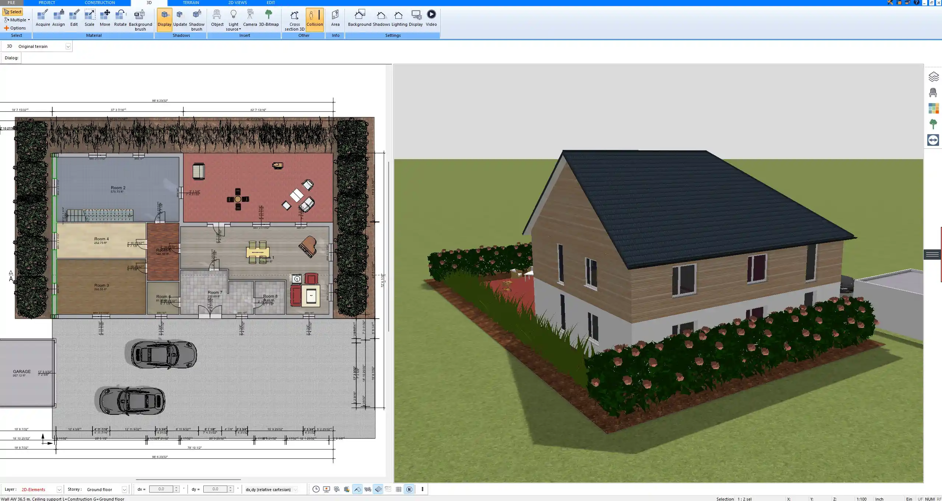Open the Original terrain dropdown
Image resolution: width=942 pixels, height=501 pixels.
pos(69,46)
